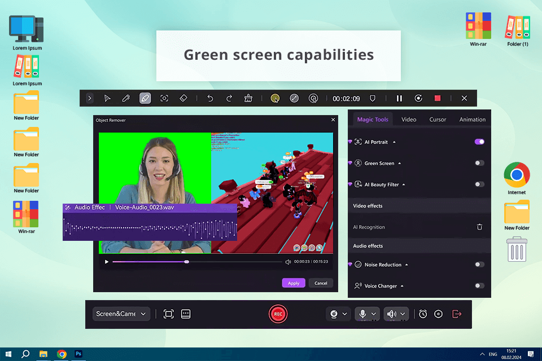Click the Voice-Audio_0023.wav audio waveform
This screenshot has height=361, width=542.
[x=150, y=227]
